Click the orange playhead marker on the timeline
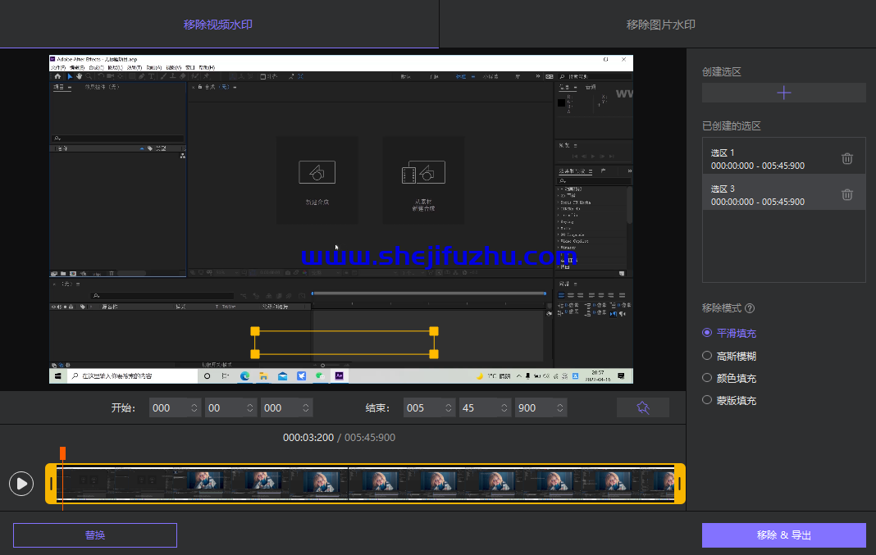This screenshot has height=555, width=876. pyautogui.click(x=62, y=453)
